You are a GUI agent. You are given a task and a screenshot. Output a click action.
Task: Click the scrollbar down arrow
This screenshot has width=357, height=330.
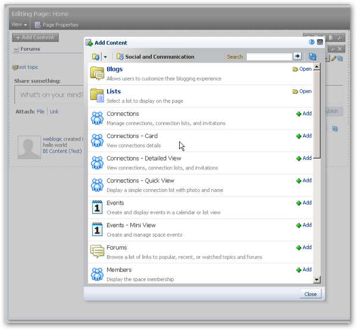click(317, 279)
